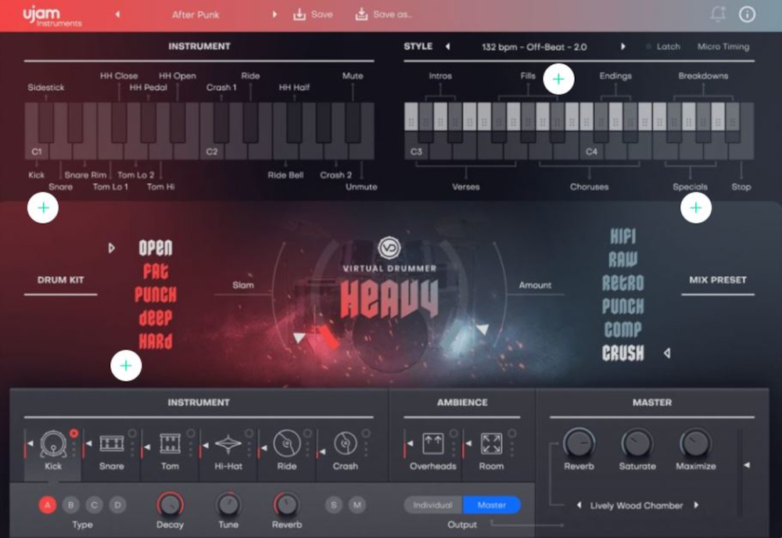Select the CRUSH mix preset
The height and width of the screenshot is (538, 782).
623,353
